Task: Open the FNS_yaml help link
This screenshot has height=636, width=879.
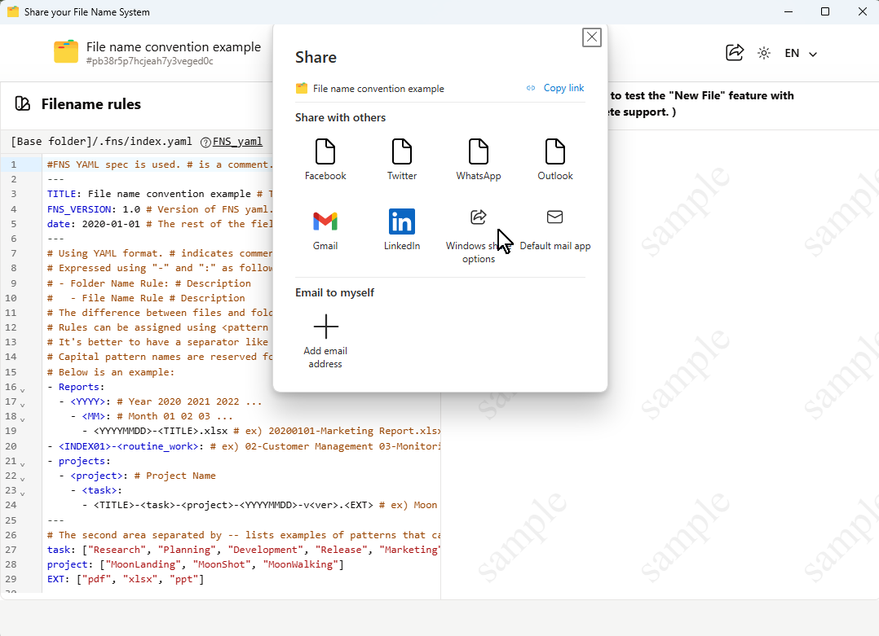Action: (x=237, y=142)
